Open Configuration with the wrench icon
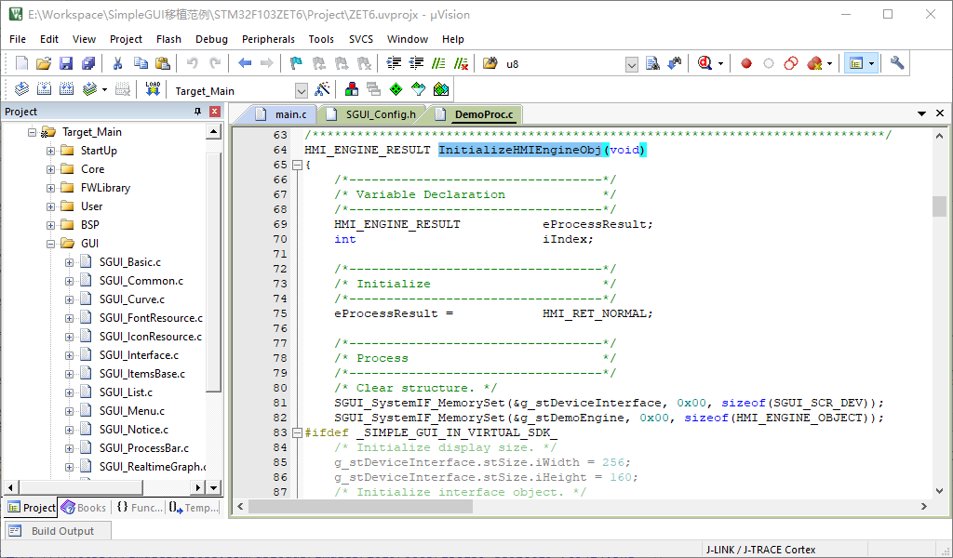 point(897,63)
